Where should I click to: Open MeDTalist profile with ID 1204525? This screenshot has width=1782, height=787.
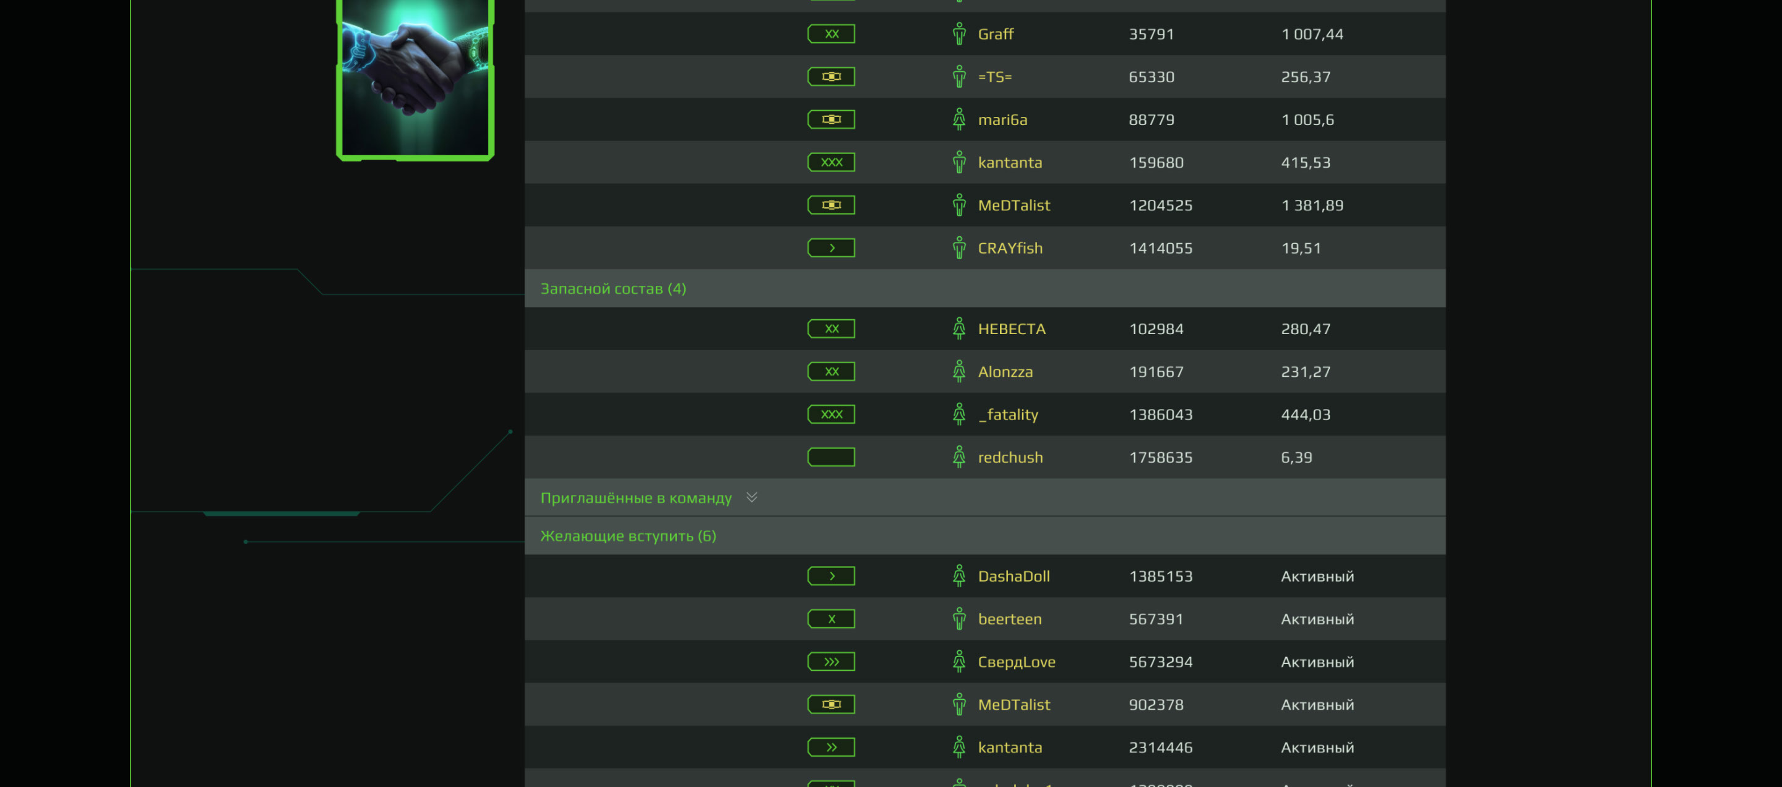(1014, 205)
